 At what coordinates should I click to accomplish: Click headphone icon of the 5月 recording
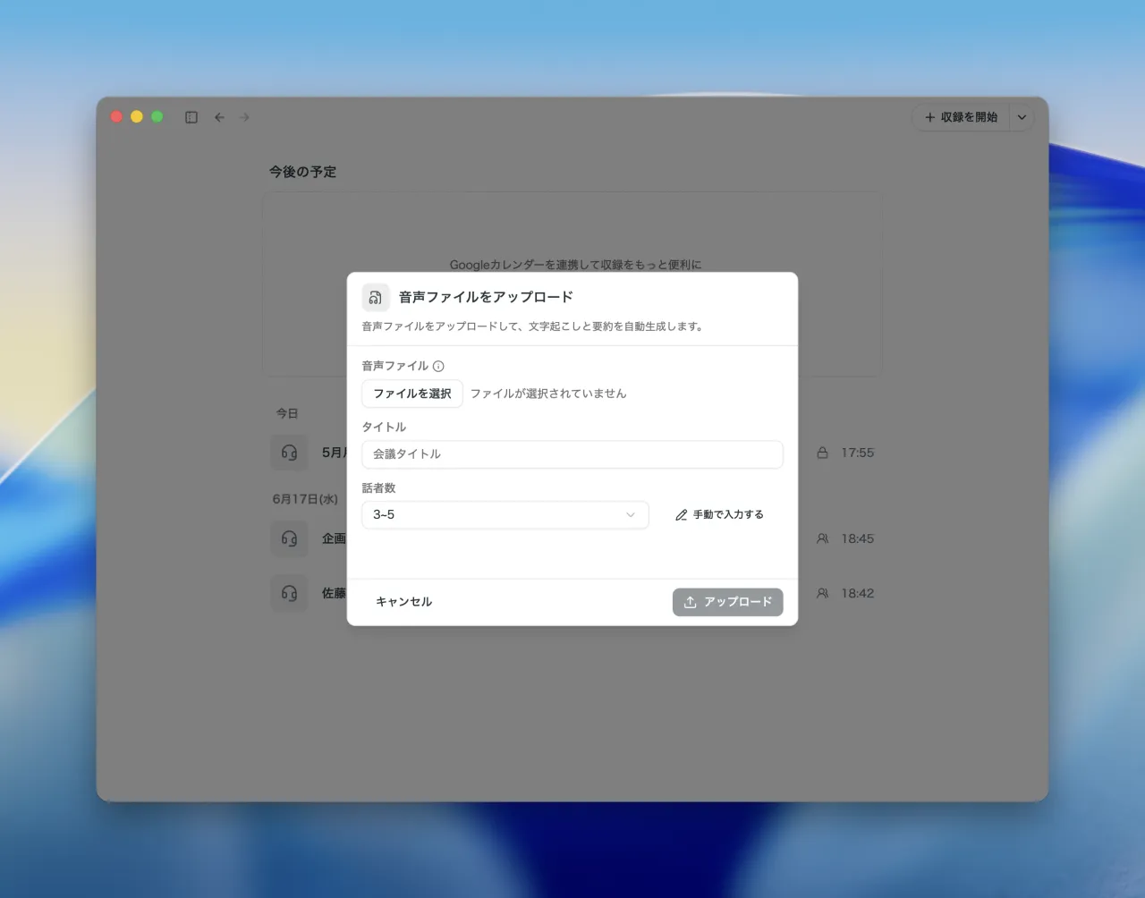[289, 453]
